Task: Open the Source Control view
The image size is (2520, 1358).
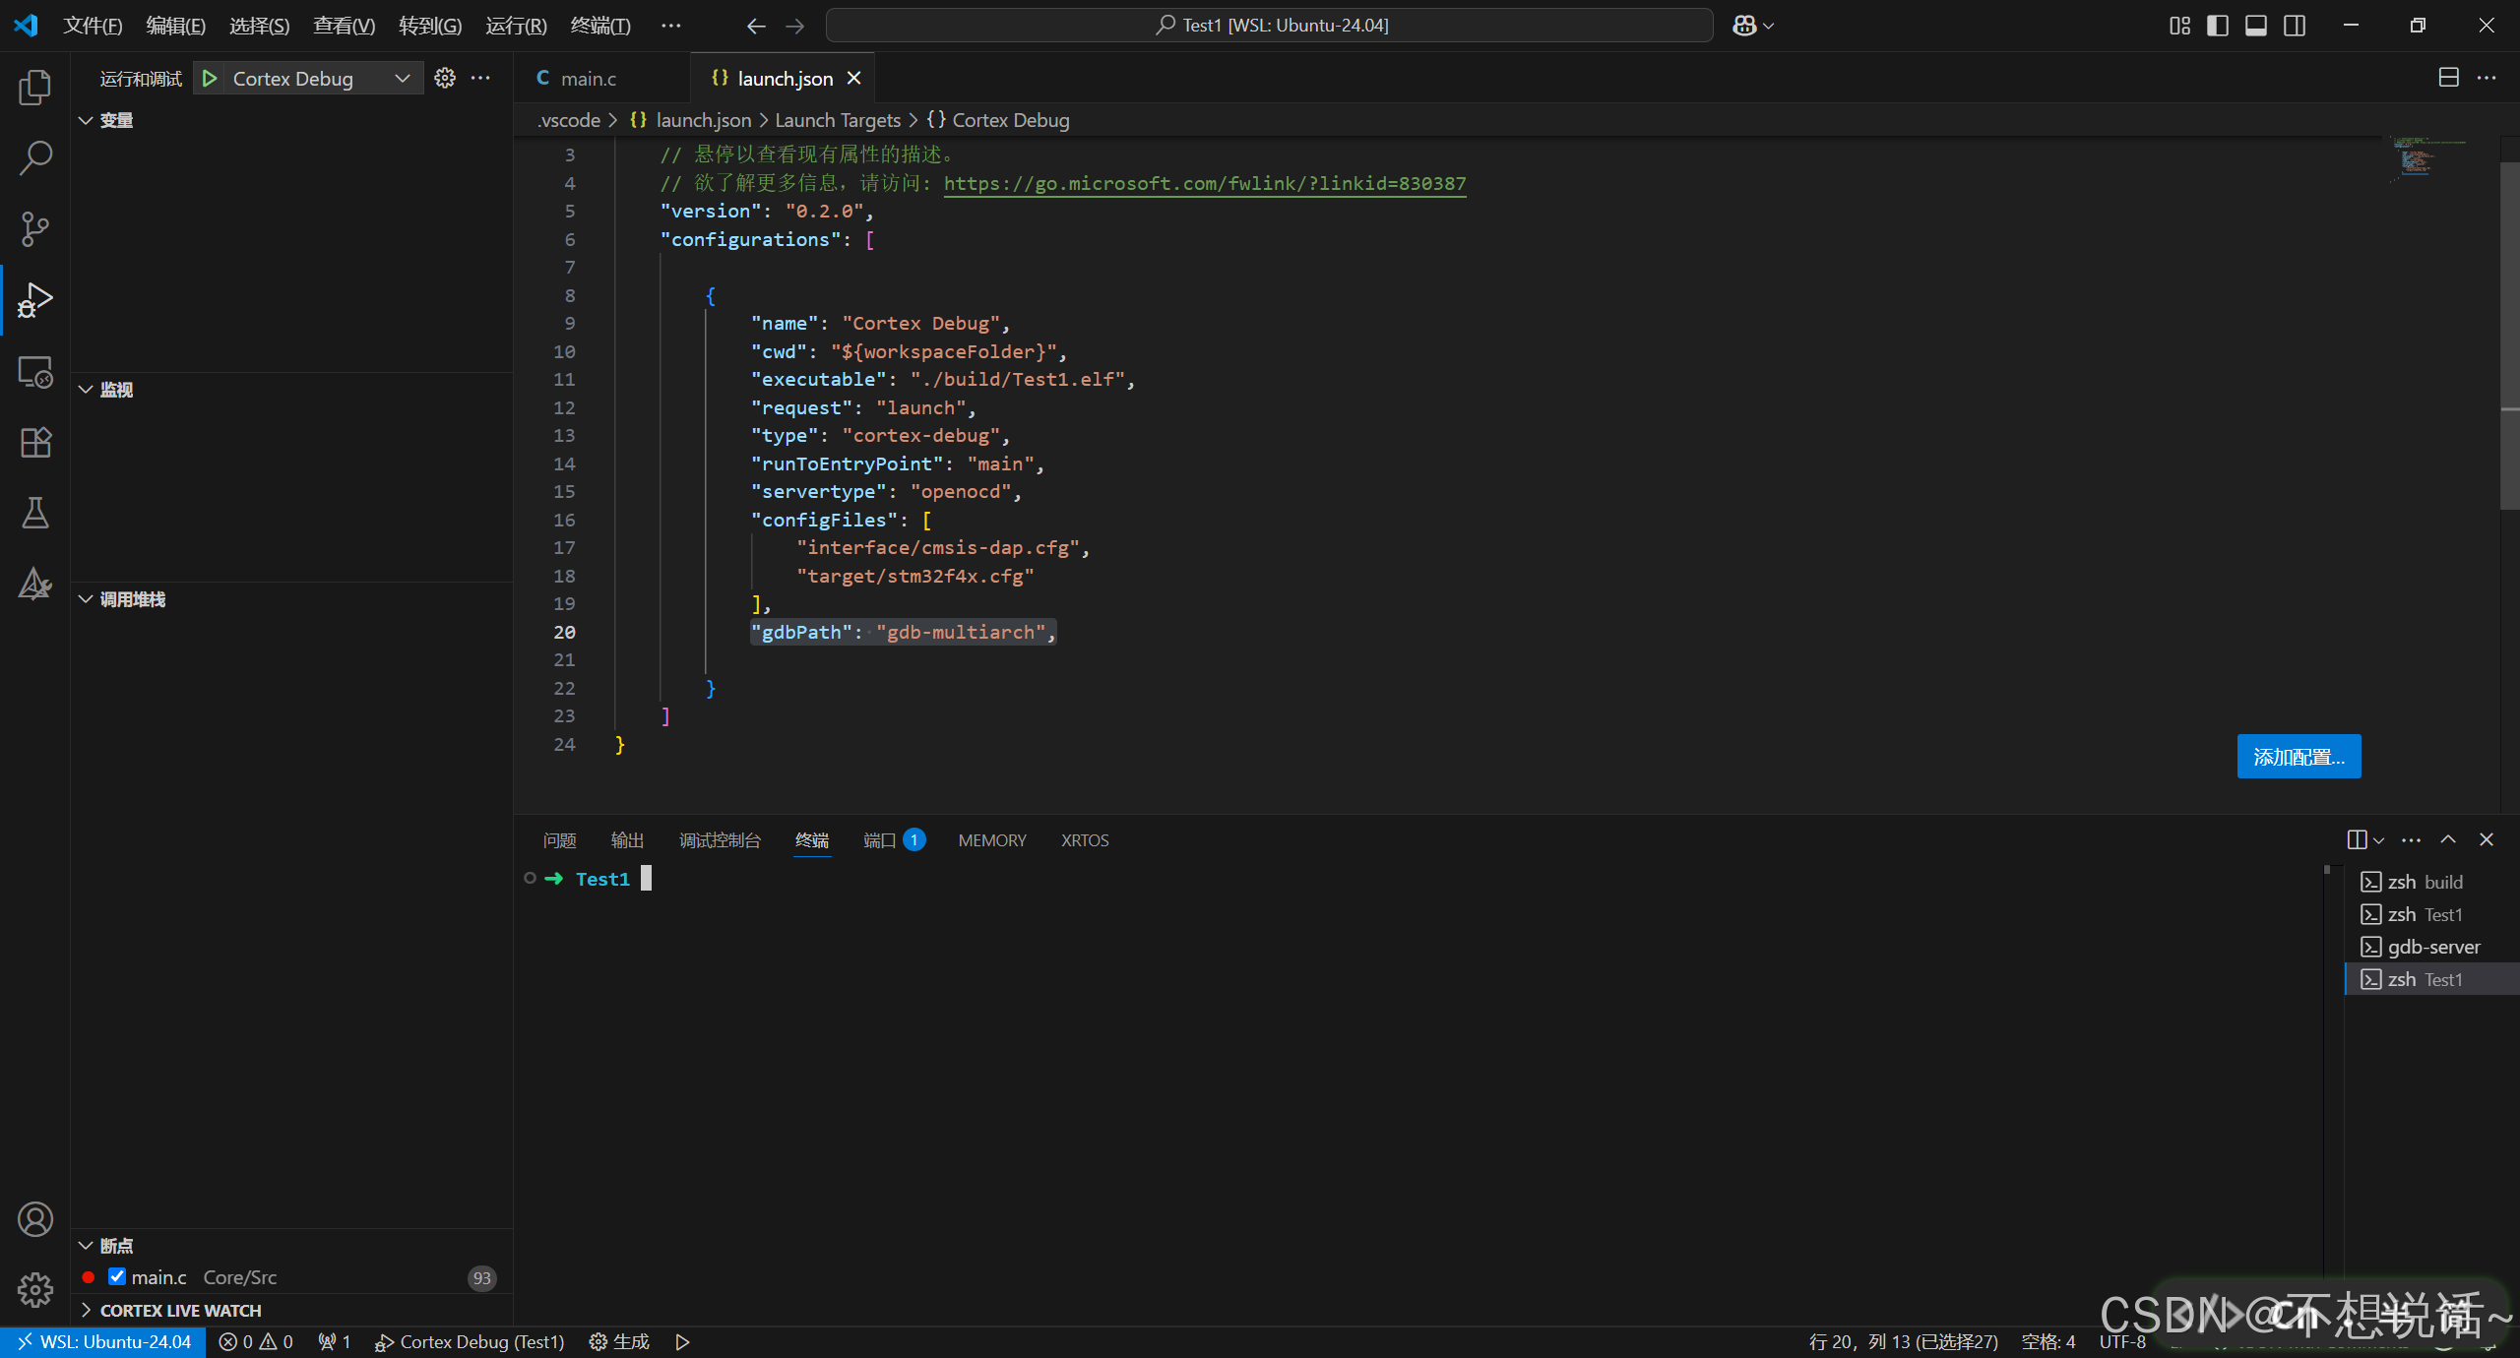Action: click(x=34, y=228)
